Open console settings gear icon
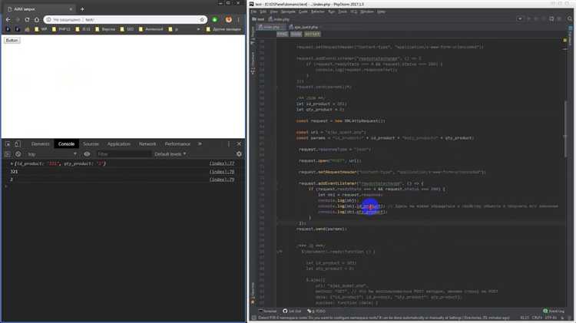This screenshot has height=323, width=576. pyautogui.click(x=239, y=154)
